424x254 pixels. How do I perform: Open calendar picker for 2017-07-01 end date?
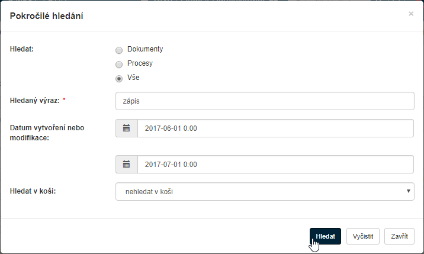click(x=126, y=164)
